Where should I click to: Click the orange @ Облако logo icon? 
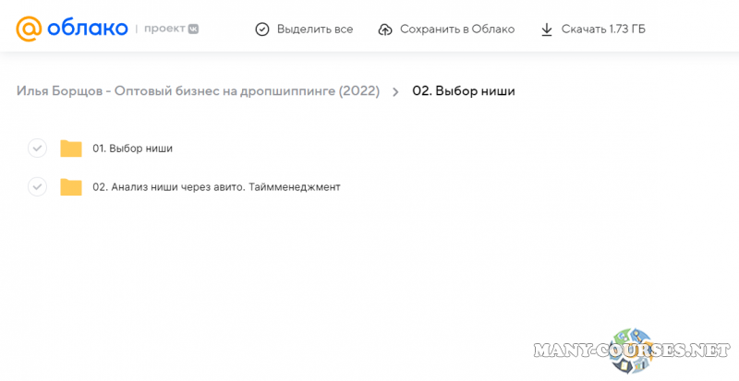pyautogui.click(x=30, y=30)
